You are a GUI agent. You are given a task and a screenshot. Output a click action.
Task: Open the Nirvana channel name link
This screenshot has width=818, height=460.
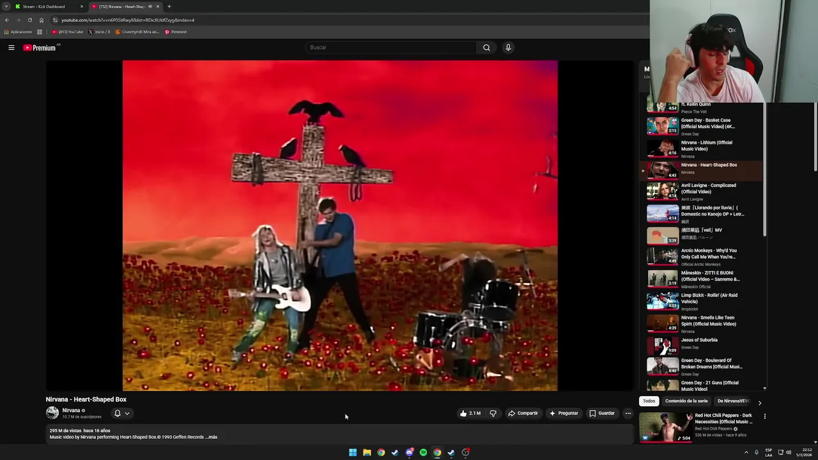click(x=71, y=410)
